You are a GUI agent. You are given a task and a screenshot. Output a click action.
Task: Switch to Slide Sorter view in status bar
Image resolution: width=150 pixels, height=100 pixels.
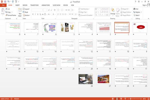pyautogui.click(x=117, y=99)
